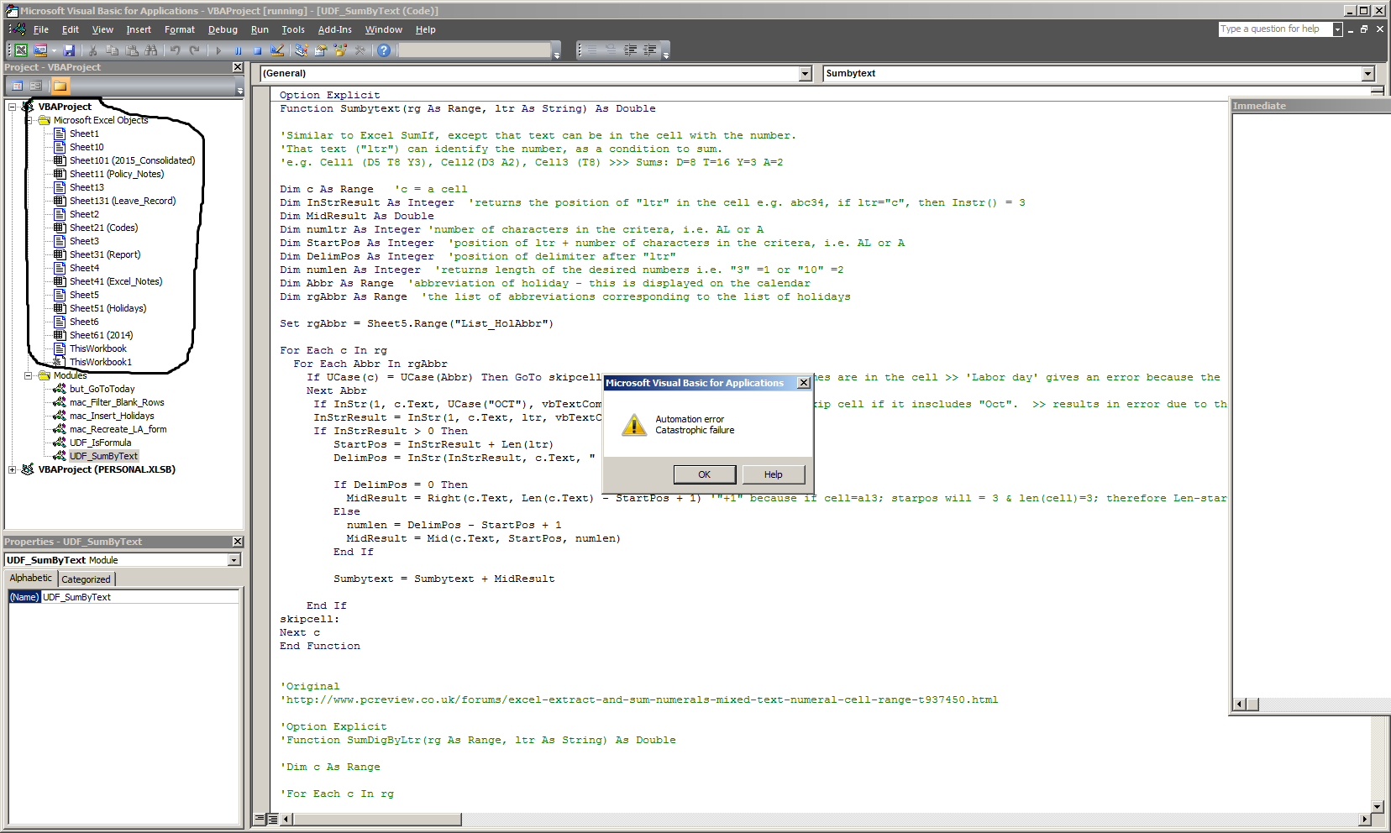The height and width of the screenshot is (833, 1391).
Task: Select the UDF_IsFormula module
Action: tap(100, 443)
